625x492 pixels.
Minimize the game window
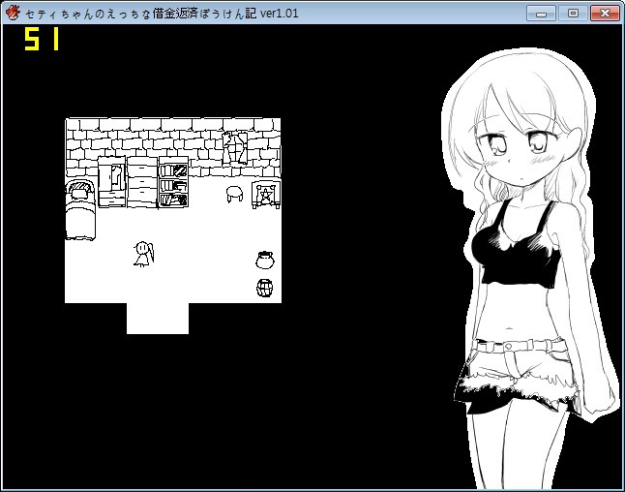click(x=541, y=14)
